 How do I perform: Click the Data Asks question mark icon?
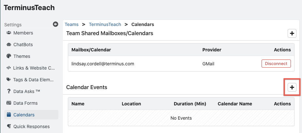(x=9, y=91)
